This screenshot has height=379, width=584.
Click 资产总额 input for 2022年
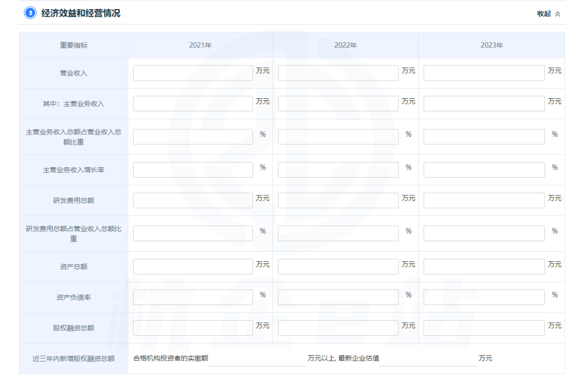(338, 267)
